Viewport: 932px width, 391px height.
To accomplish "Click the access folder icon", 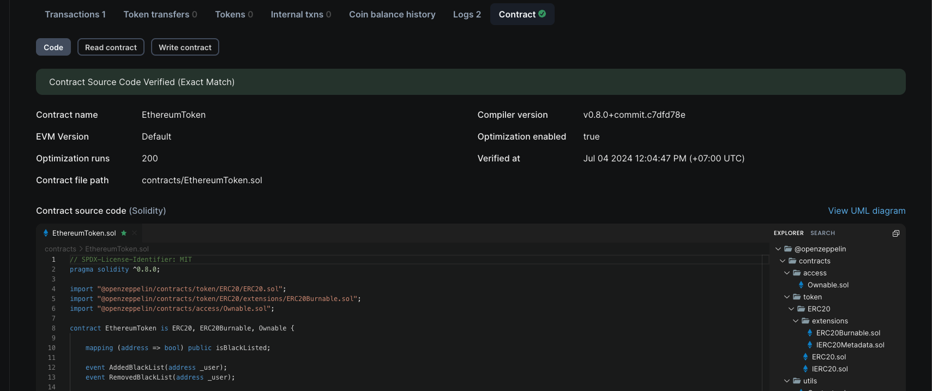I will click(797, 273).
